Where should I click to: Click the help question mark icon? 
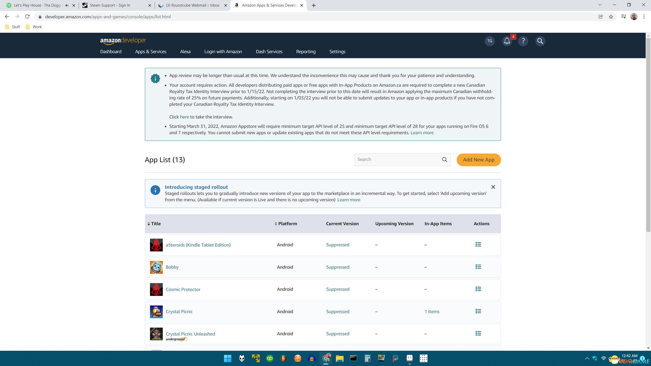tap(523, 41)
